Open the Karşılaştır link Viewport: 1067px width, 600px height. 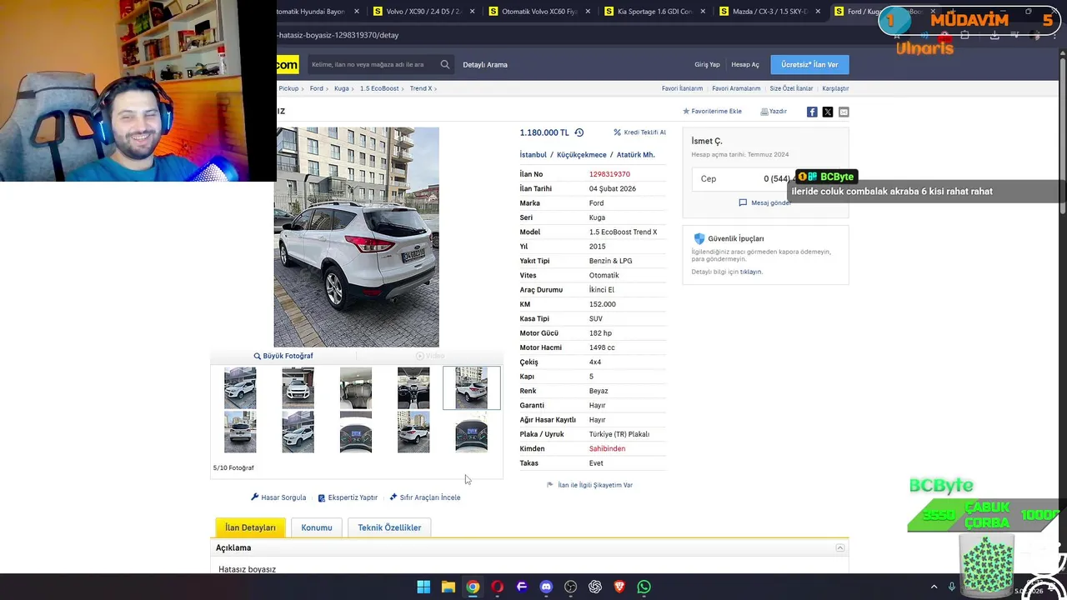(x=835, y=88)
